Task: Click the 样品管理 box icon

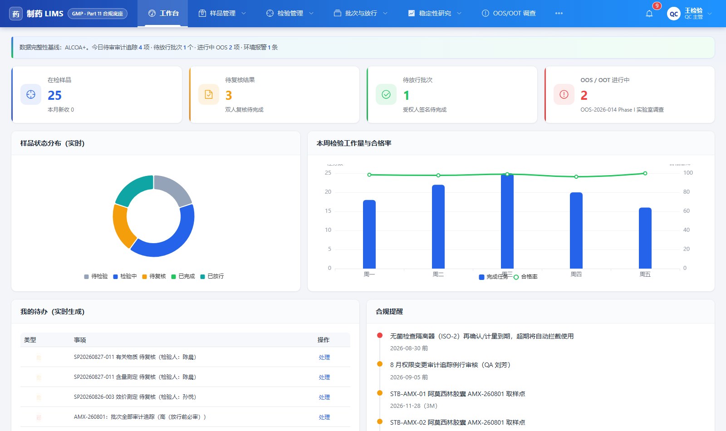Action: point(202,13)
